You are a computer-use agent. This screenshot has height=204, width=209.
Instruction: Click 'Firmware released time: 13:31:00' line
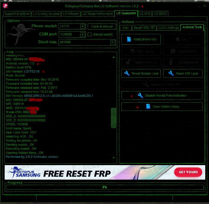[29, 92]
